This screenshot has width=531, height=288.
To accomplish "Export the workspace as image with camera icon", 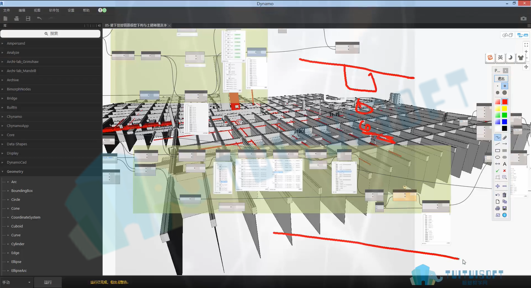I will pyautogui.click(x=523, y=19).
